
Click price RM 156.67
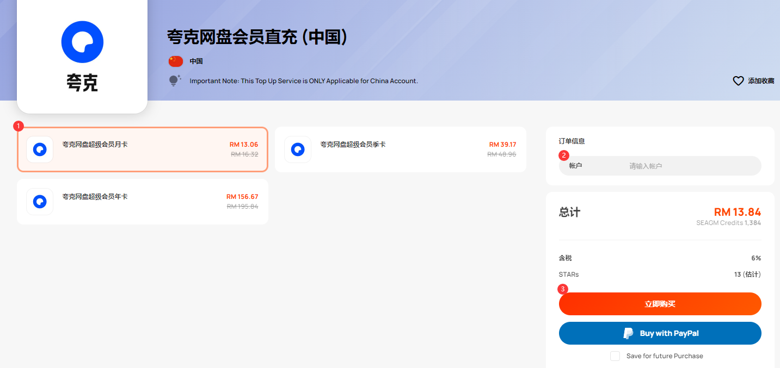click(x=242, y=197)
